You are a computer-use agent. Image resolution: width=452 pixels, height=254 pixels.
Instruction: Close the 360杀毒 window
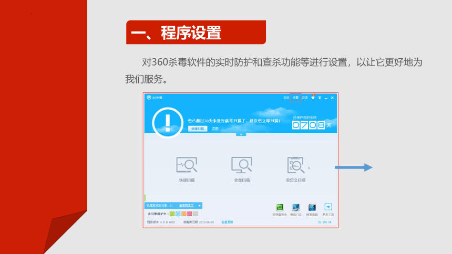coord(332,98)
